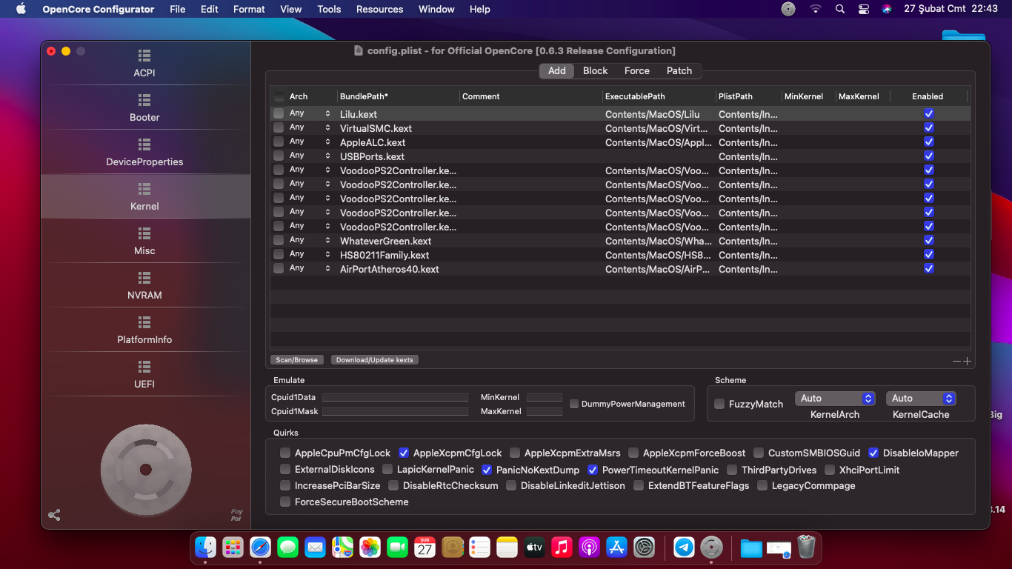Open Launchpad from the Dock
This screenshot has height=569, width=1012.
click(x=233, y=548)
